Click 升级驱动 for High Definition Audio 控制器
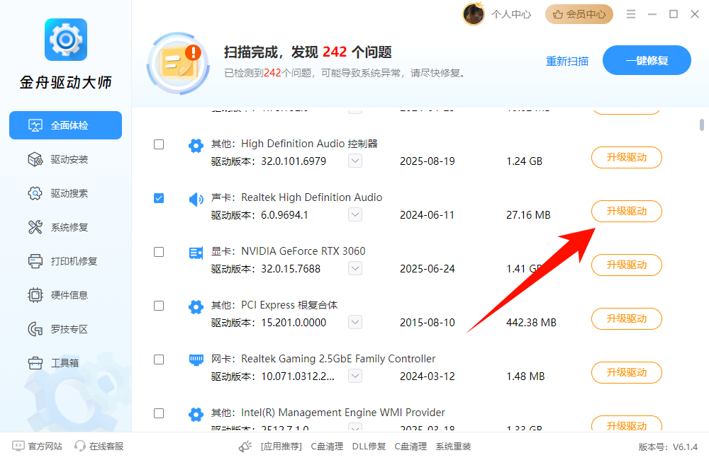709x460 pixels. [627, 158]
